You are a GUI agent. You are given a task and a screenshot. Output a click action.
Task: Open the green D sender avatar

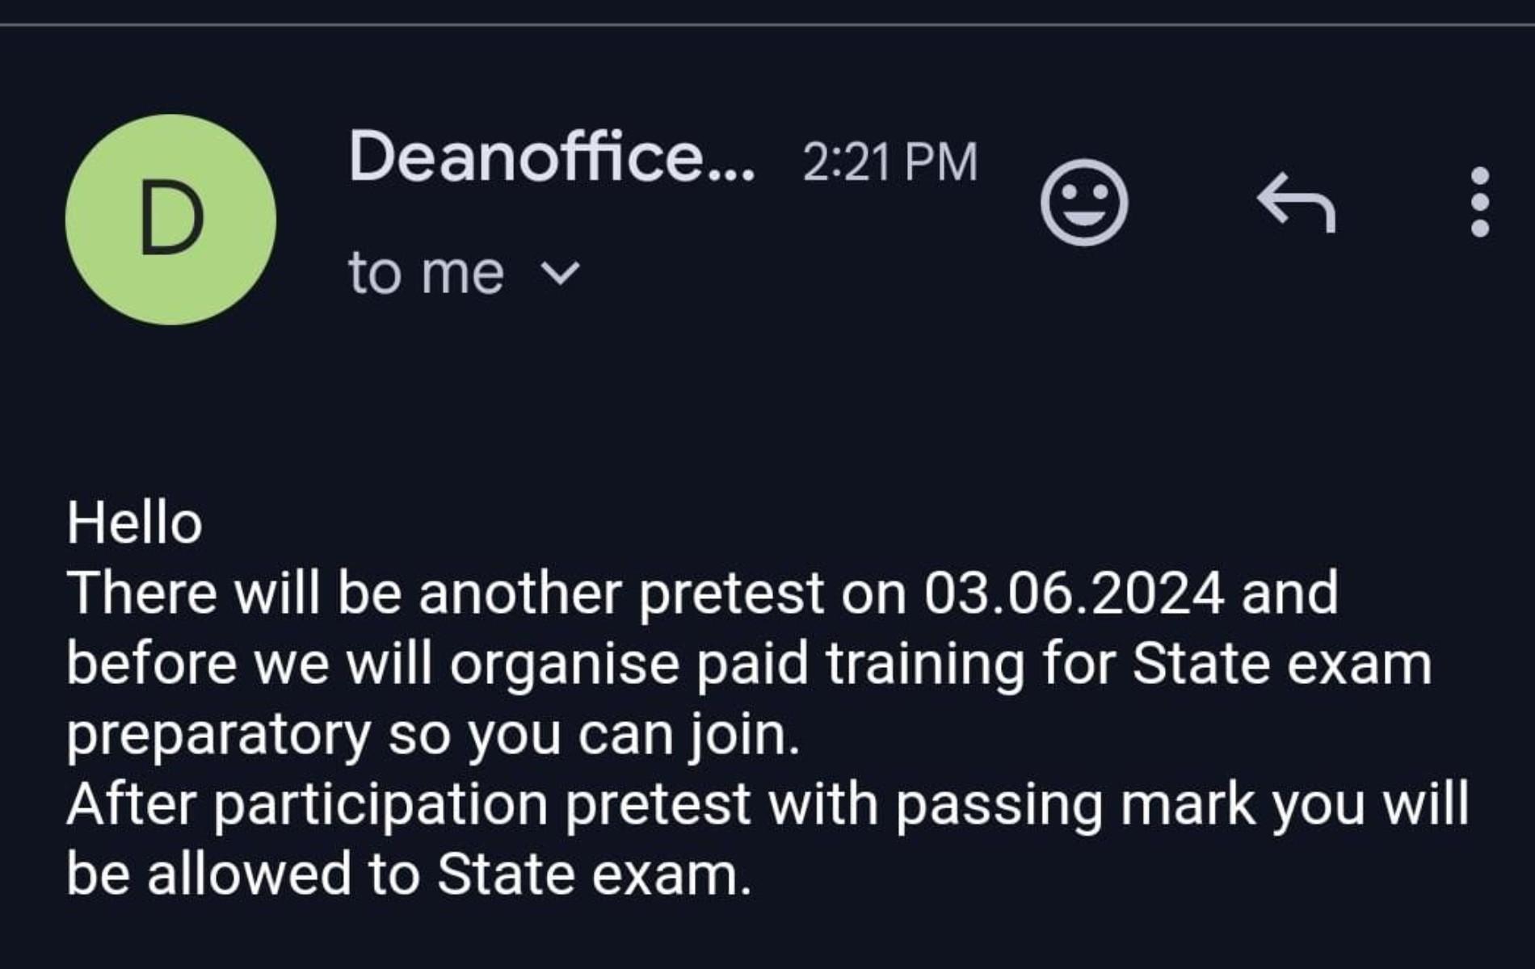(x=170, y=220)
